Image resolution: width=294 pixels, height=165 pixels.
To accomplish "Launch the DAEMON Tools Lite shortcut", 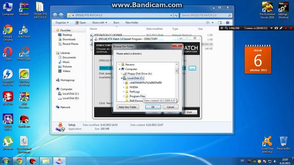I will [8, 77].
